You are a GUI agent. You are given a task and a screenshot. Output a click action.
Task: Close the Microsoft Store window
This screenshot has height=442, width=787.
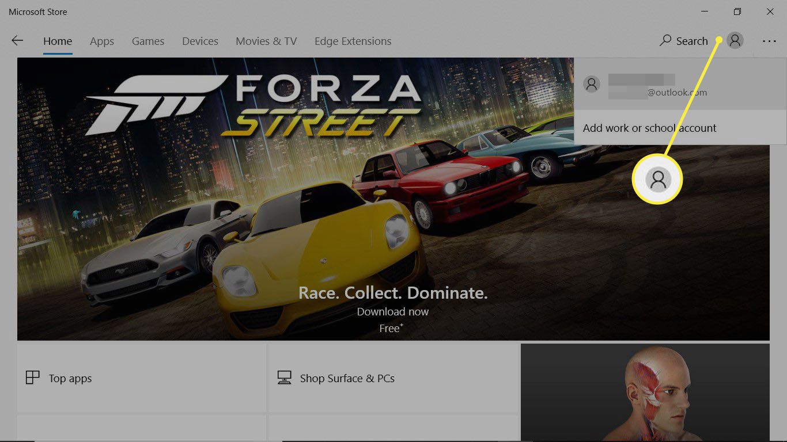(x=770, y=12)
